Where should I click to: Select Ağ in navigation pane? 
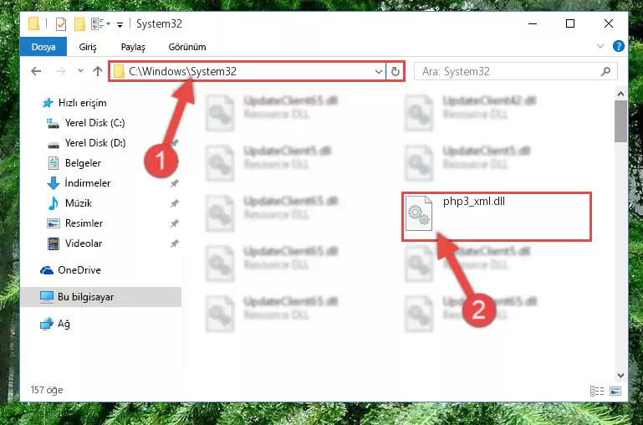click(x=64, y=324)
